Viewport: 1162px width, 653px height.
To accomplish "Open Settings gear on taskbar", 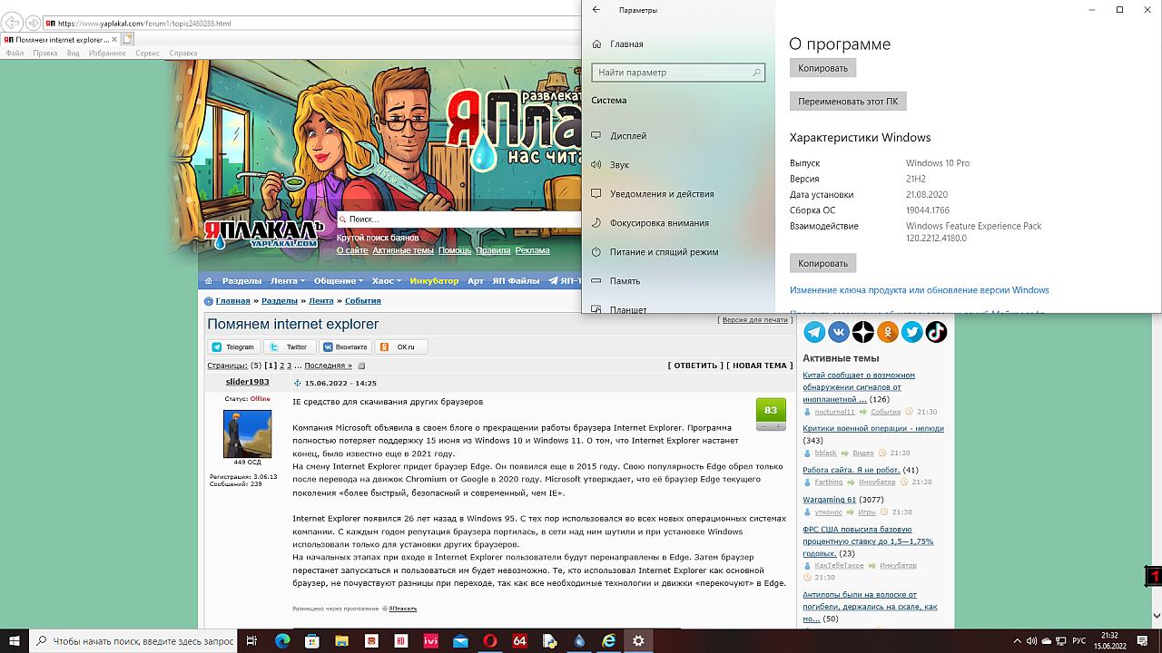I will point(638,640).
